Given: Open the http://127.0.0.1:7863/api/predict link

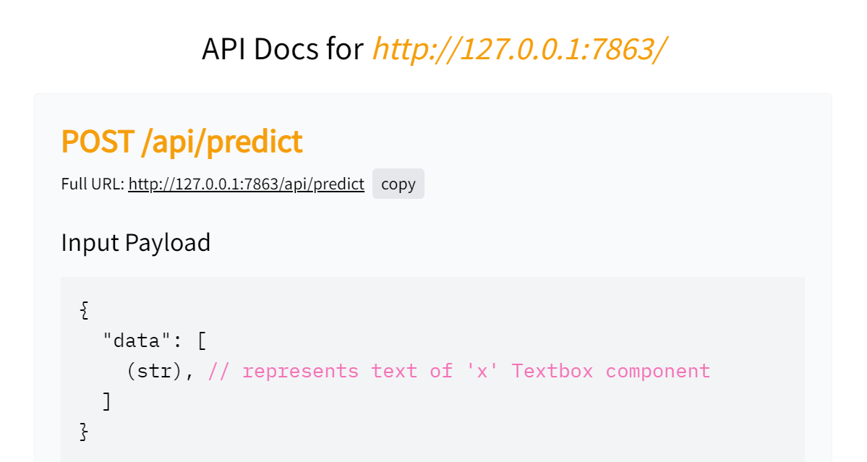Looking at the screenshot, I should pyautogui.click(x=246, y=184).
